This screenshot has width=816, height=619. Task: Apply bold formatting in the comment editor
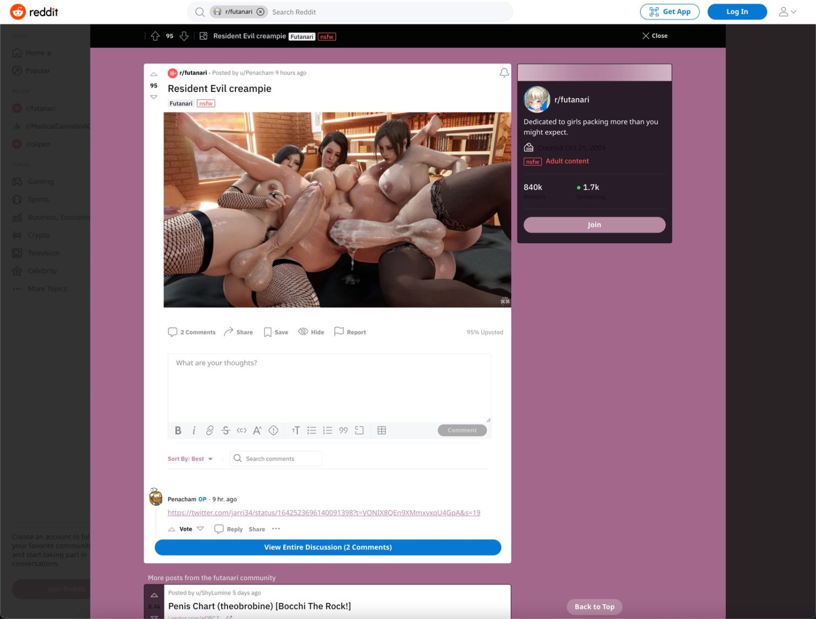pyautogui.click(x=178, y=431)
